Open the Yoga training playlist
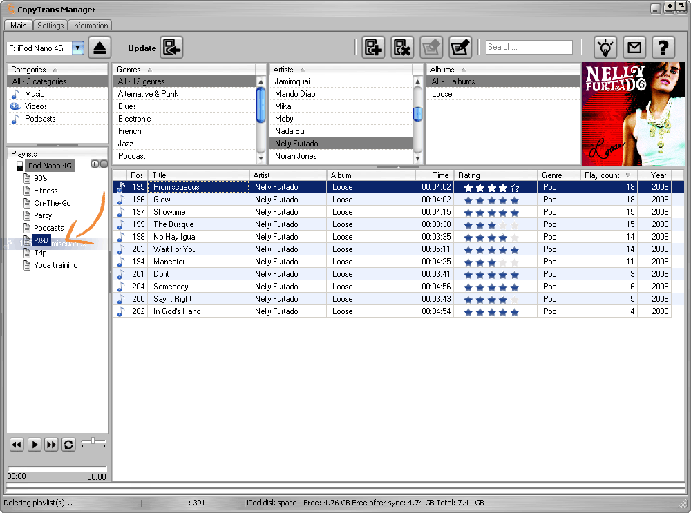Screen dimensions: 691x513 click(55, 265)
